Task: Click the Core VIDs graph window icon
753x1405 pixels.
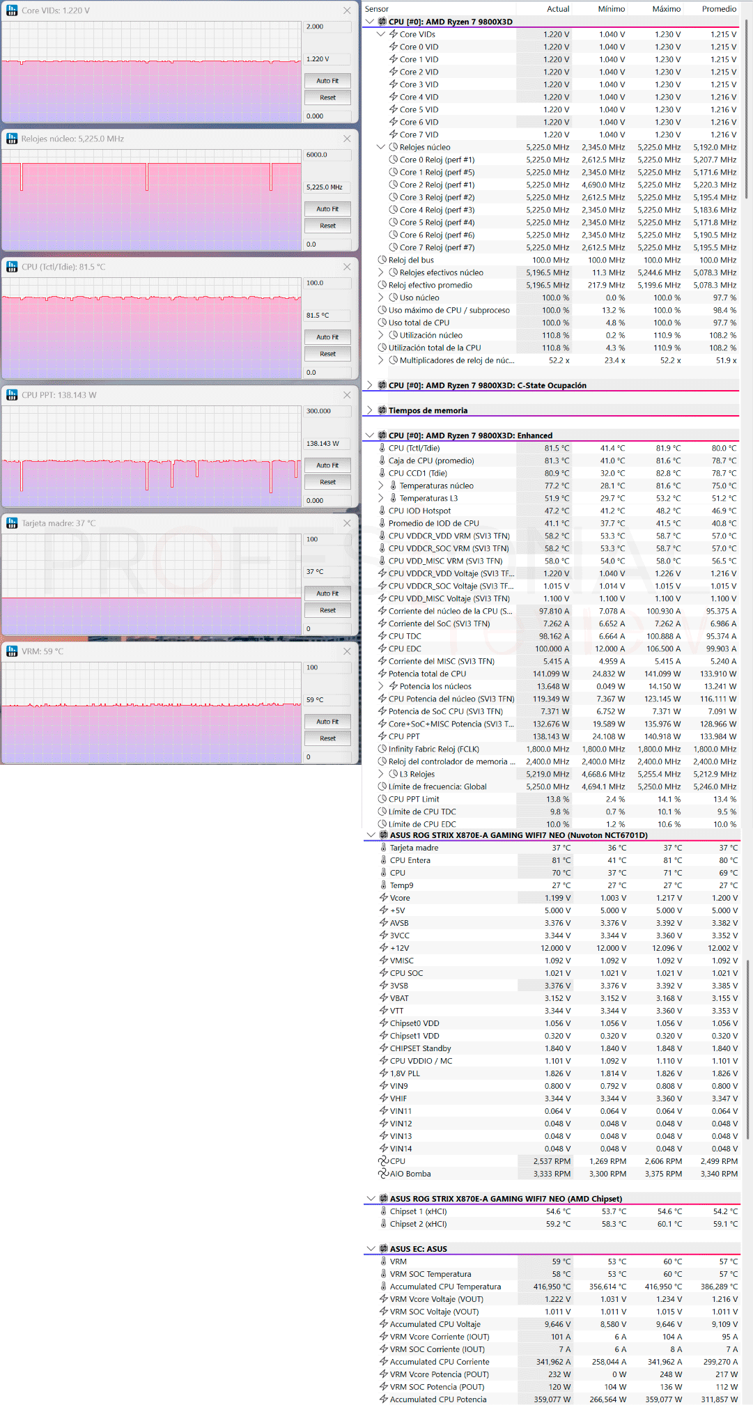Action: pyautogui.click(x=12, y=10)
